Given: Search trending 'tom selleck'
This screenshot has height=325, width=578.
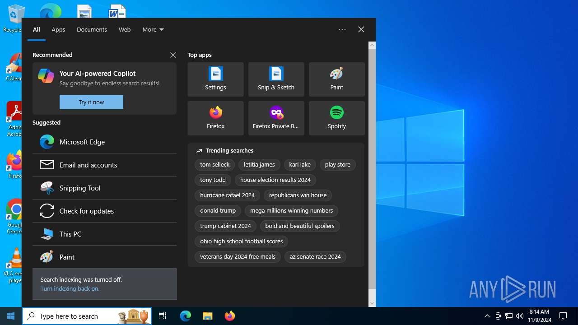Looking at the screenshot, I should click(214, 165).
